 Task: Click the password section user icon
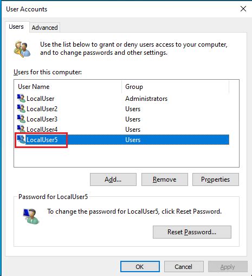pyautogui.click(x=31, y=216)
